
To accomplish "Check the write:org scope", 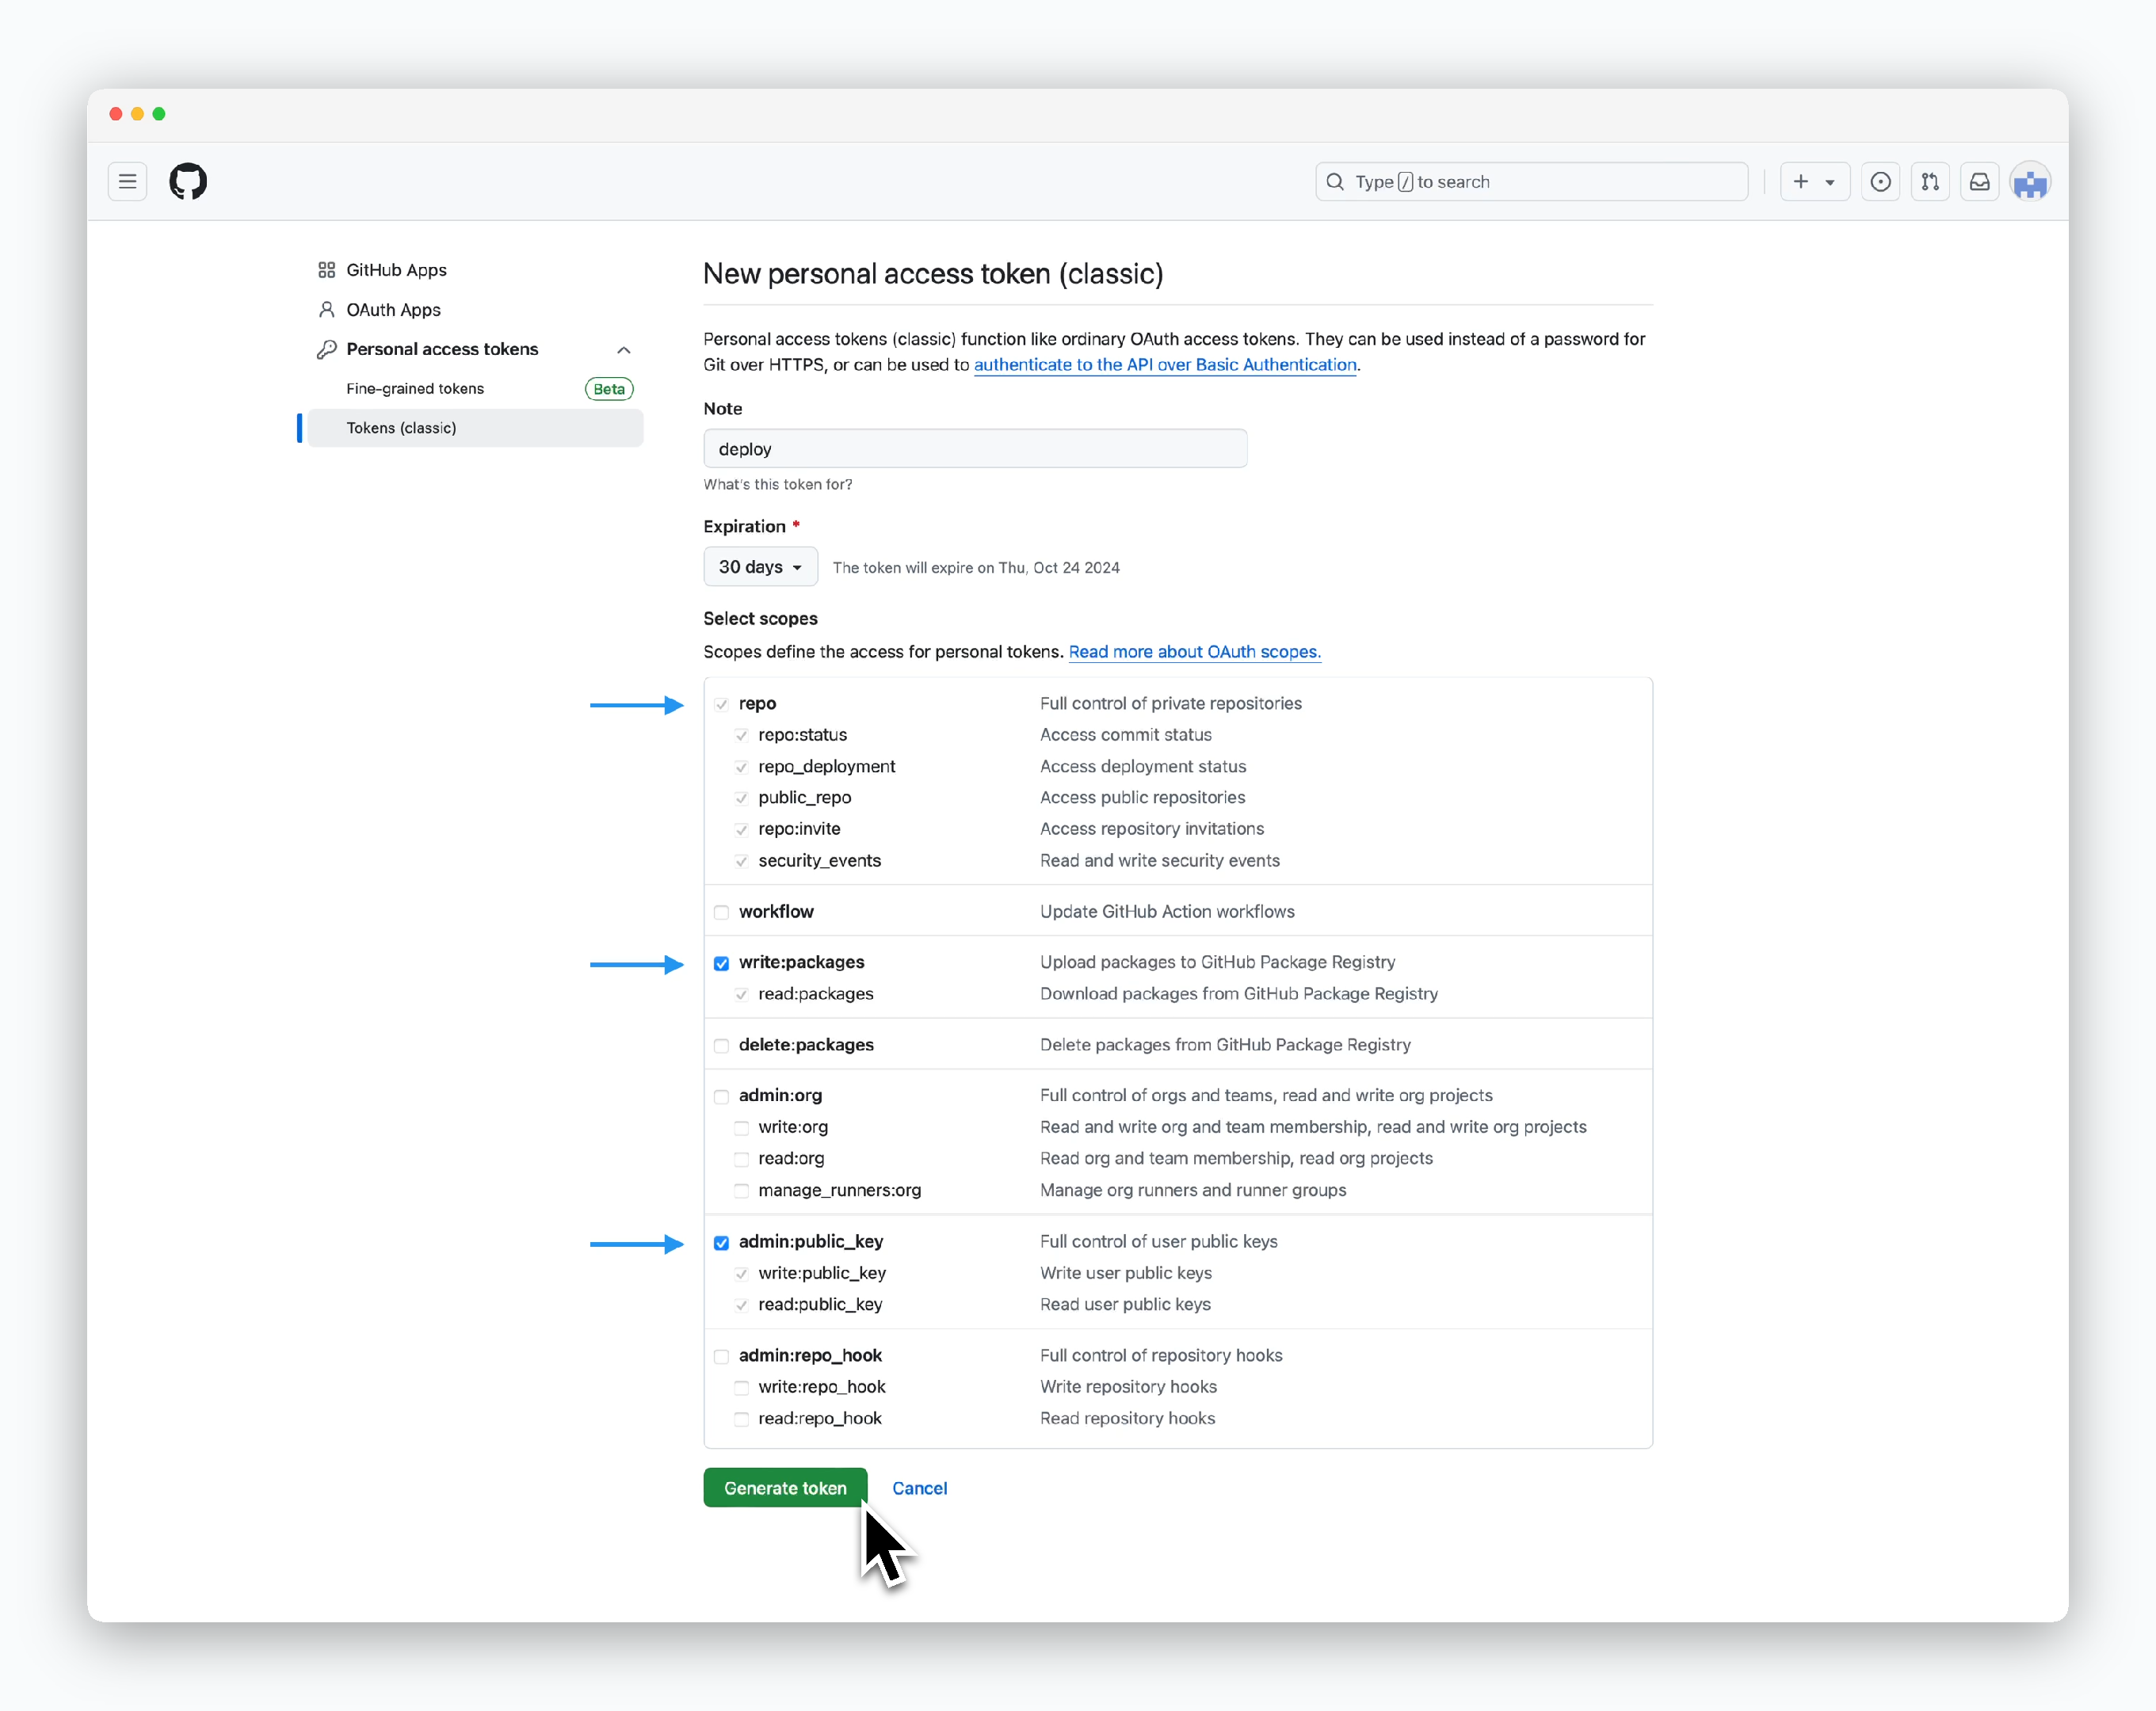I will (x=741, y=1128).
